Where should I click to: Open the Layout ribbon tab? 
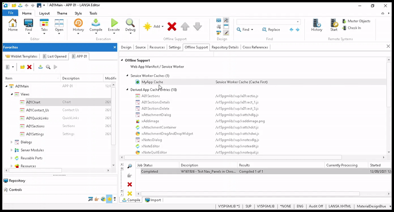click(44, 13)
